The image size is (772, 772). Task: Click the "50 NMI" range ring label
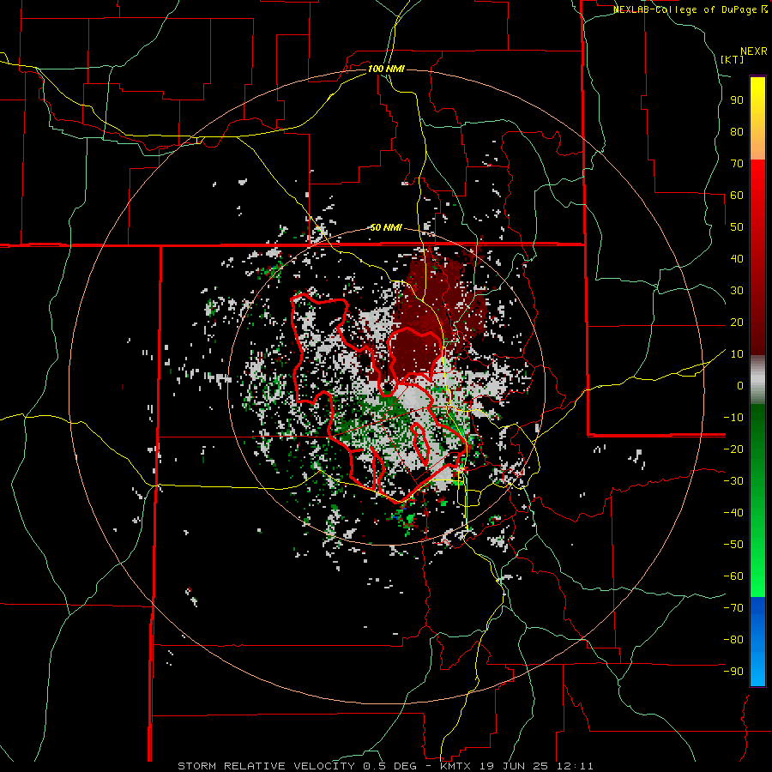point(386,227)
